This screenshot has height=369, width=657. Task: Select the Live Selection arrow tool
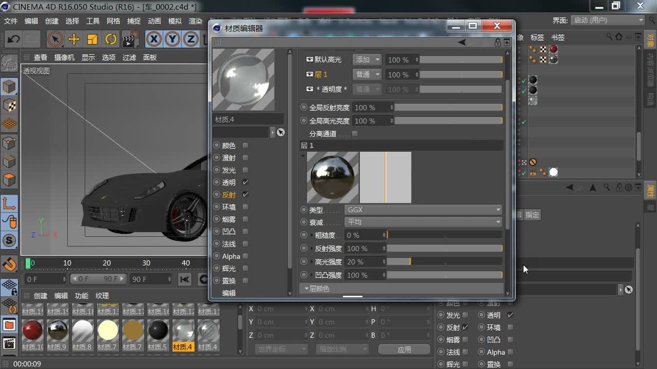(x=55, y=39)
